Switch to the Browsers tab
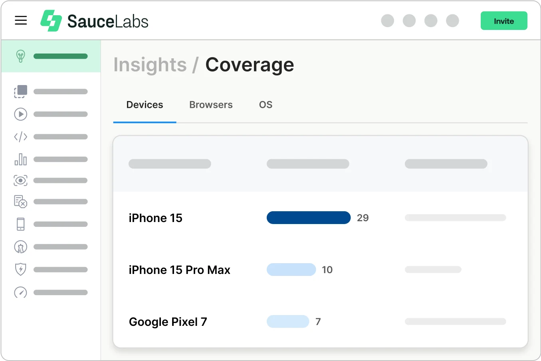 (x=211, y=105)
